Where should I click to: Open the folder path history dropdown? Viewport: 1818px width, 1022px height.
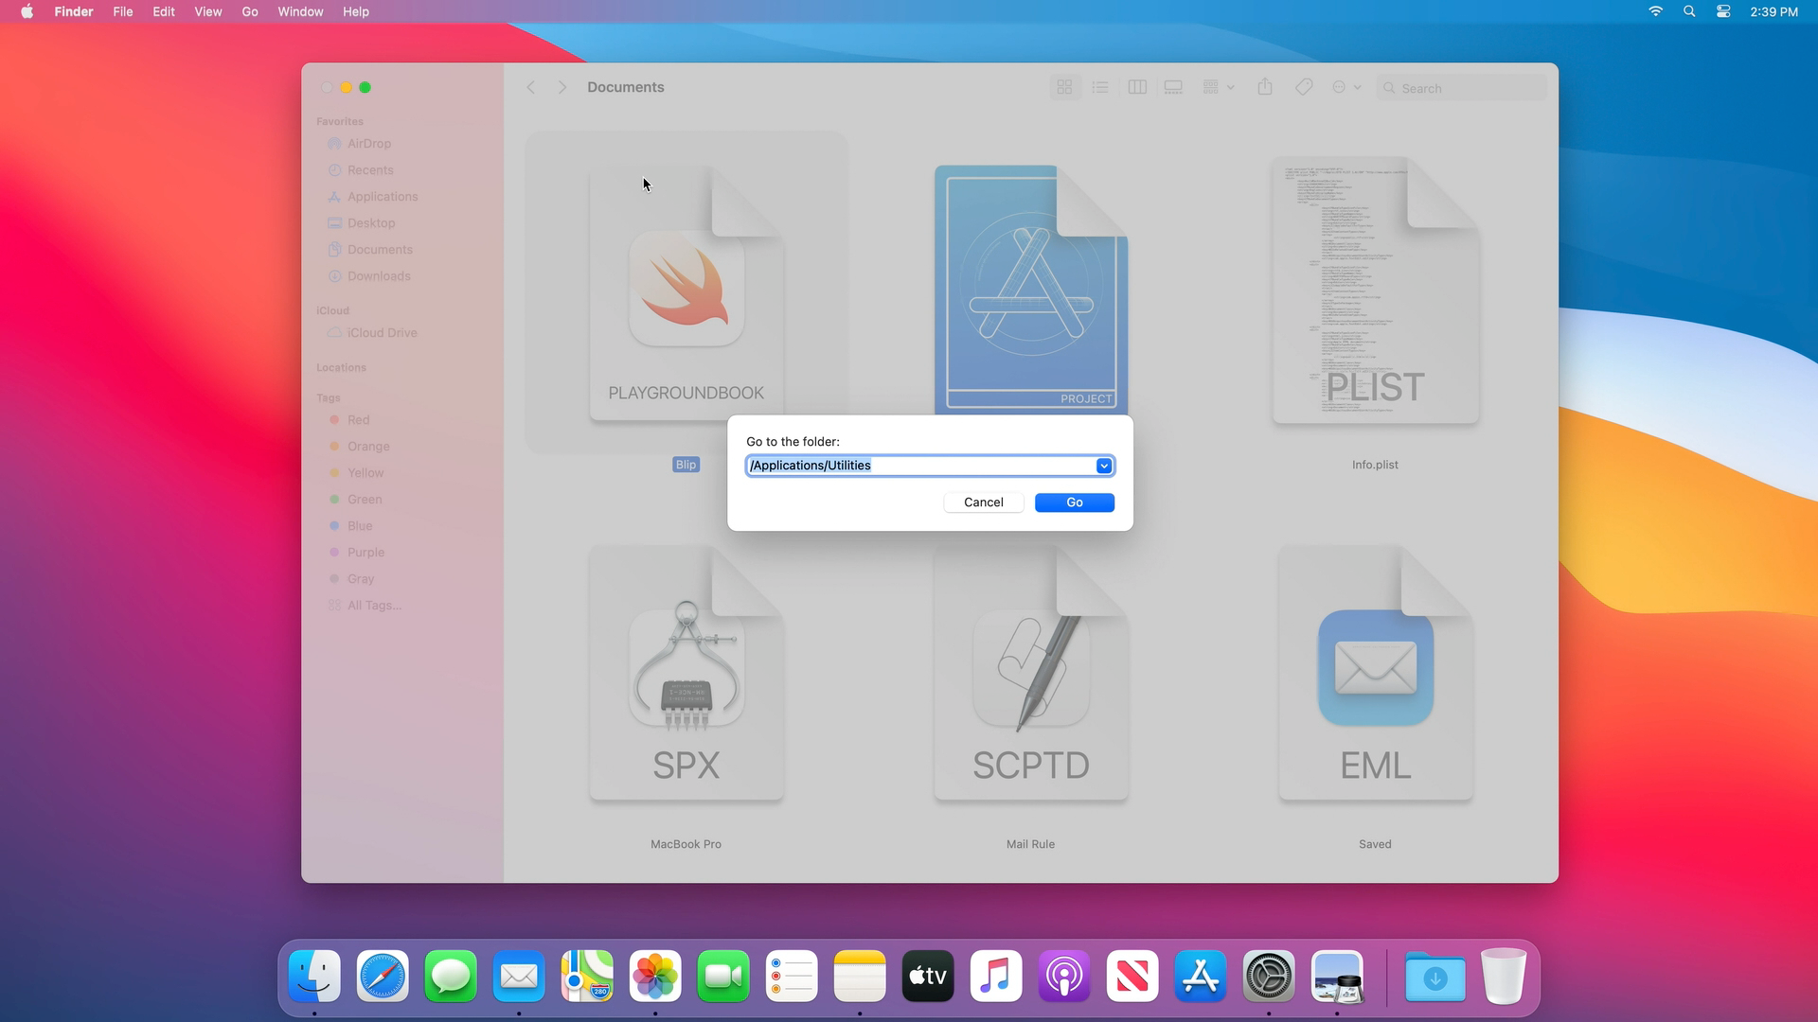pyautogui.click(x=1104, y=466)
